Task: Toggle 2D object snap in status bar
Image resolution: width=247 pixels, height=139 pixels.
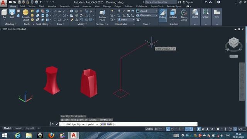Action: tap(191, 129)
